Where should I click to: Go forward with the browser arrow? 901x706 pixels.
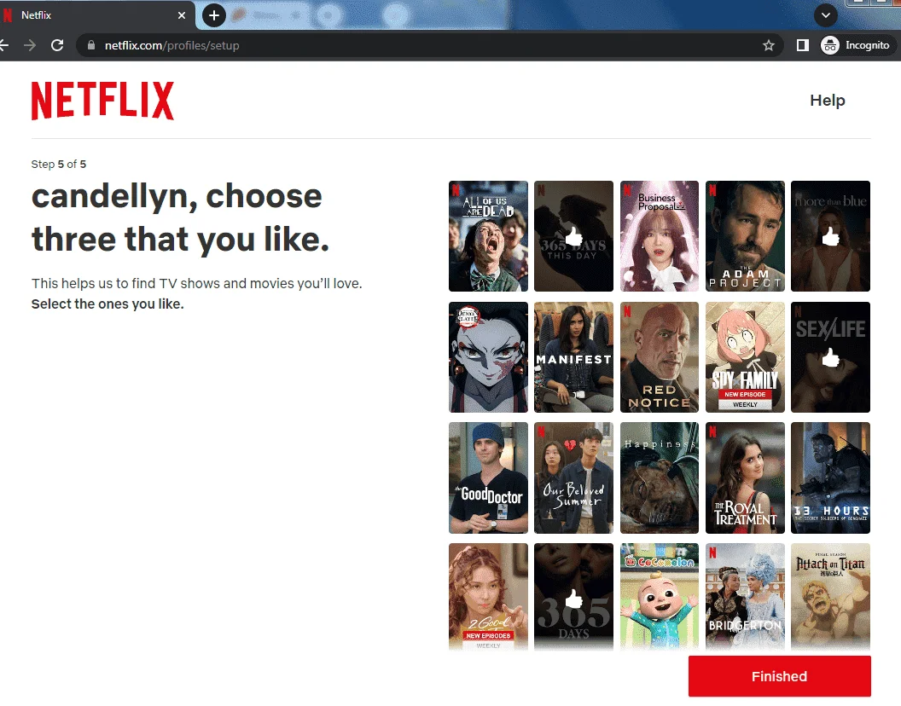(30, 45)
